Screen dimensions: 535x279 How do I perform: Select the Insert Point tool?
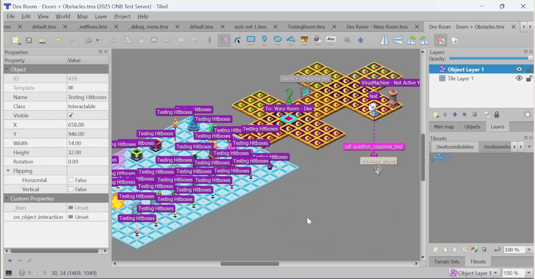[x=264, y=40]
